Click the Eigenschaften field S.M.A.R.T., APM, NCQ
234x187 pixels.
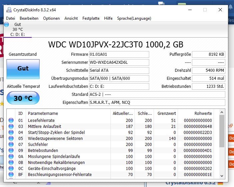point(157,103)
